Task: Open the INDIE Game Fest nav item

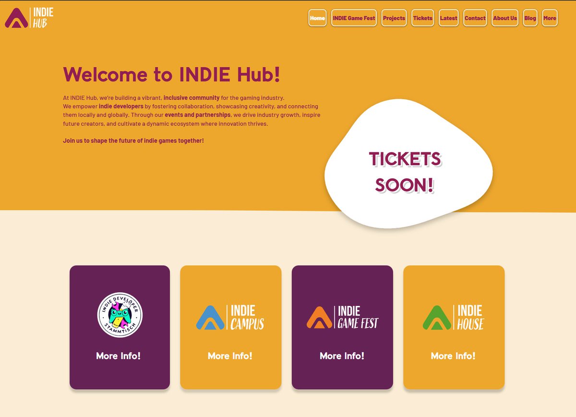Action: (x=354, y=18)
